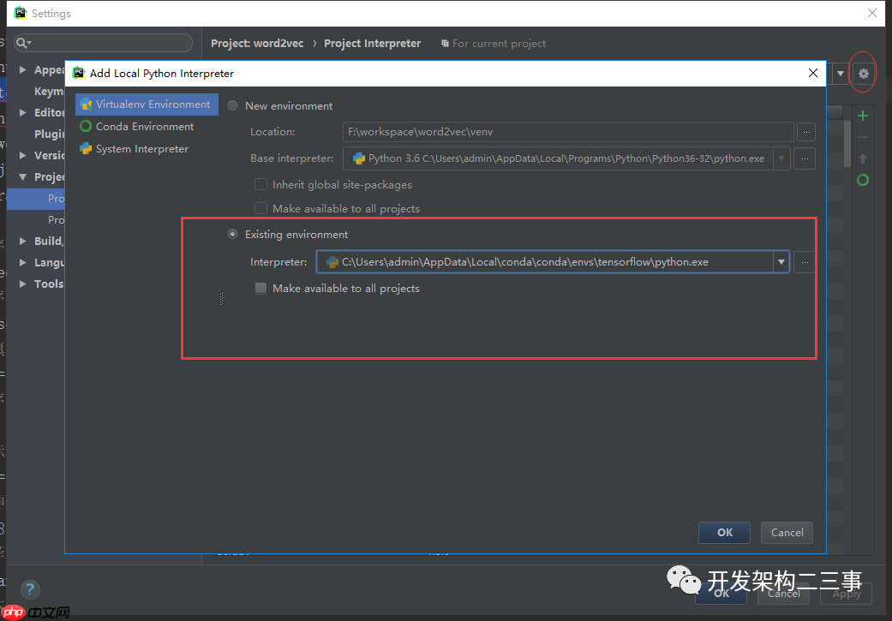Click the Location path input field
Viewport: 892px width, 621px height.
(568, 131)
